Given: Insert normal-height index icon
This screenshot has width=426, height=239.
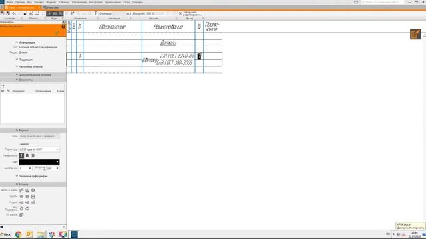Looking at the screenshot, I should [27, 202].
